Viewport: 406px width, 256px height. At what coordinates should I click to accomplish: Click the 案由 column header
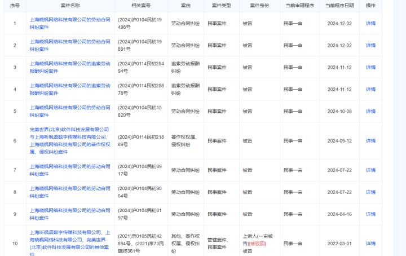click(186, 6)
